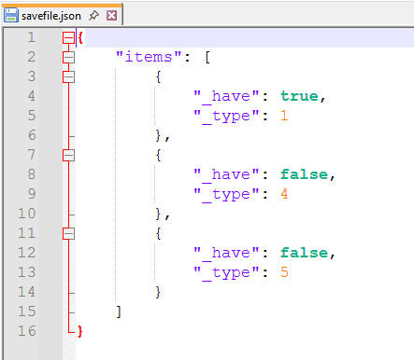Click line number 12 in the gutter
This screenshot has height=360, width=414.
click(x=27, y=253)
